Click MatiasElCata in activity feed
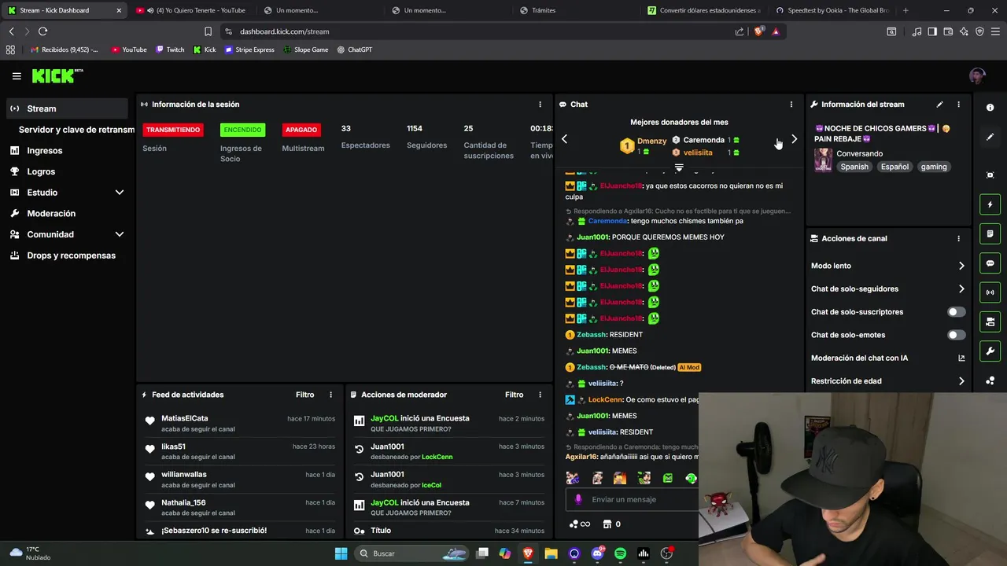 pyautogui.click(x=185, y=418)
